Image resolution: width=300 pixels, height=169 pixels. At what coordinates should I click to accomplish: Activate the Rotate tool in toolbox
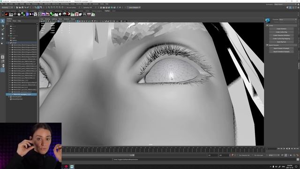(x=2, y=38)
